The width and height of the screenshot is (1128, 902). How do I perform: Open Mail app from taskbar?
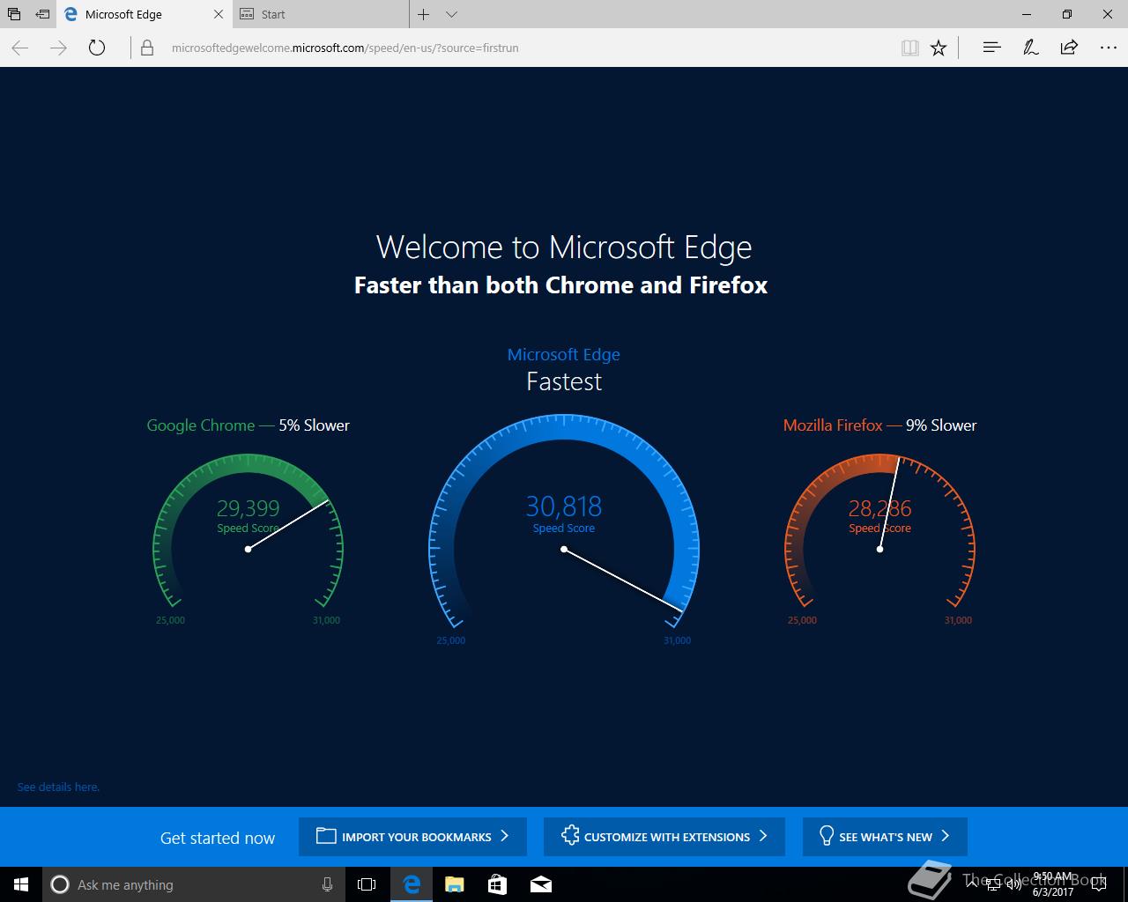[x=541, y=884]
